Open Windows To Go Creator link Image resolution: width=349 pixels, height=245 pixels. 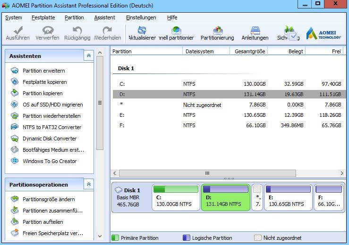pos(50,161)
